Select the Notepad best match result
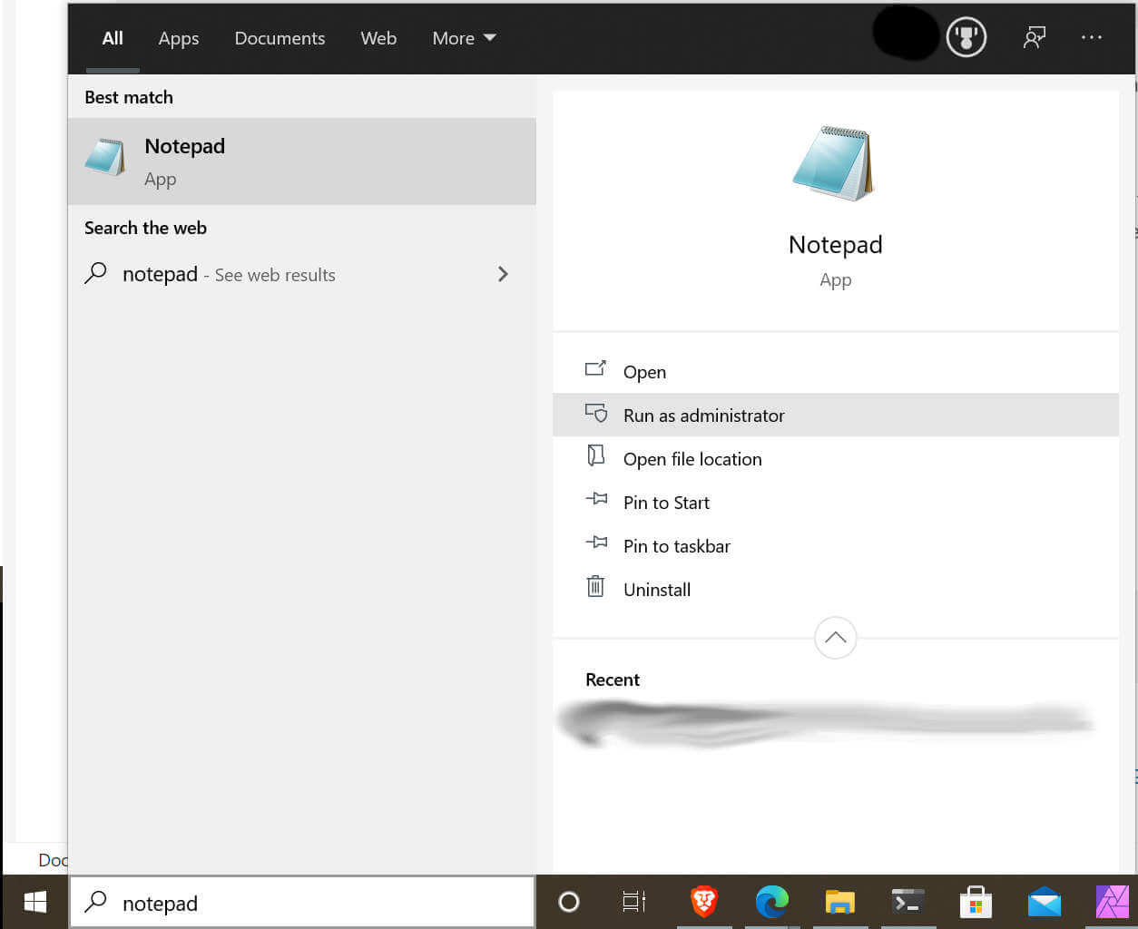1138x929 pixels. click(x=302, y=161)
